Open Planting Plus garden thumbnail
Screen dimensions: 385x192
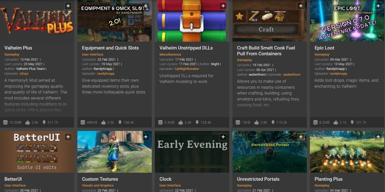pyautogui.click(x=347, y=152)
